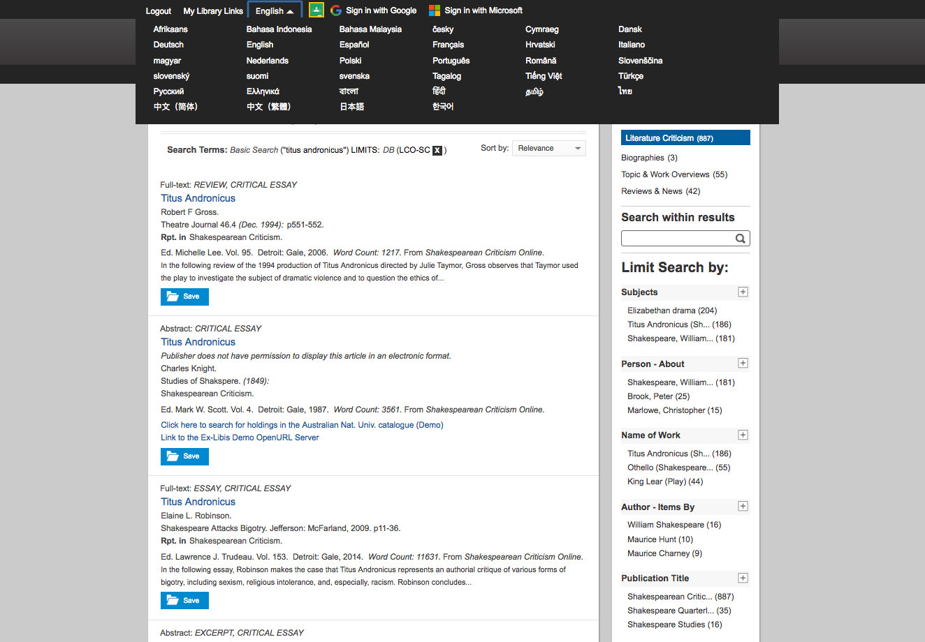Limit by work Othello (Shakespeare (55)
Screen dimensions: 925x642
(678, 468)
